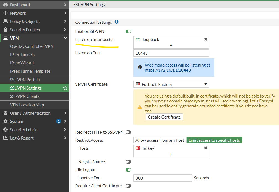Screen dimensions: 279x192
Task: Click the Policy & Objects icon
Action: (6, 21)
